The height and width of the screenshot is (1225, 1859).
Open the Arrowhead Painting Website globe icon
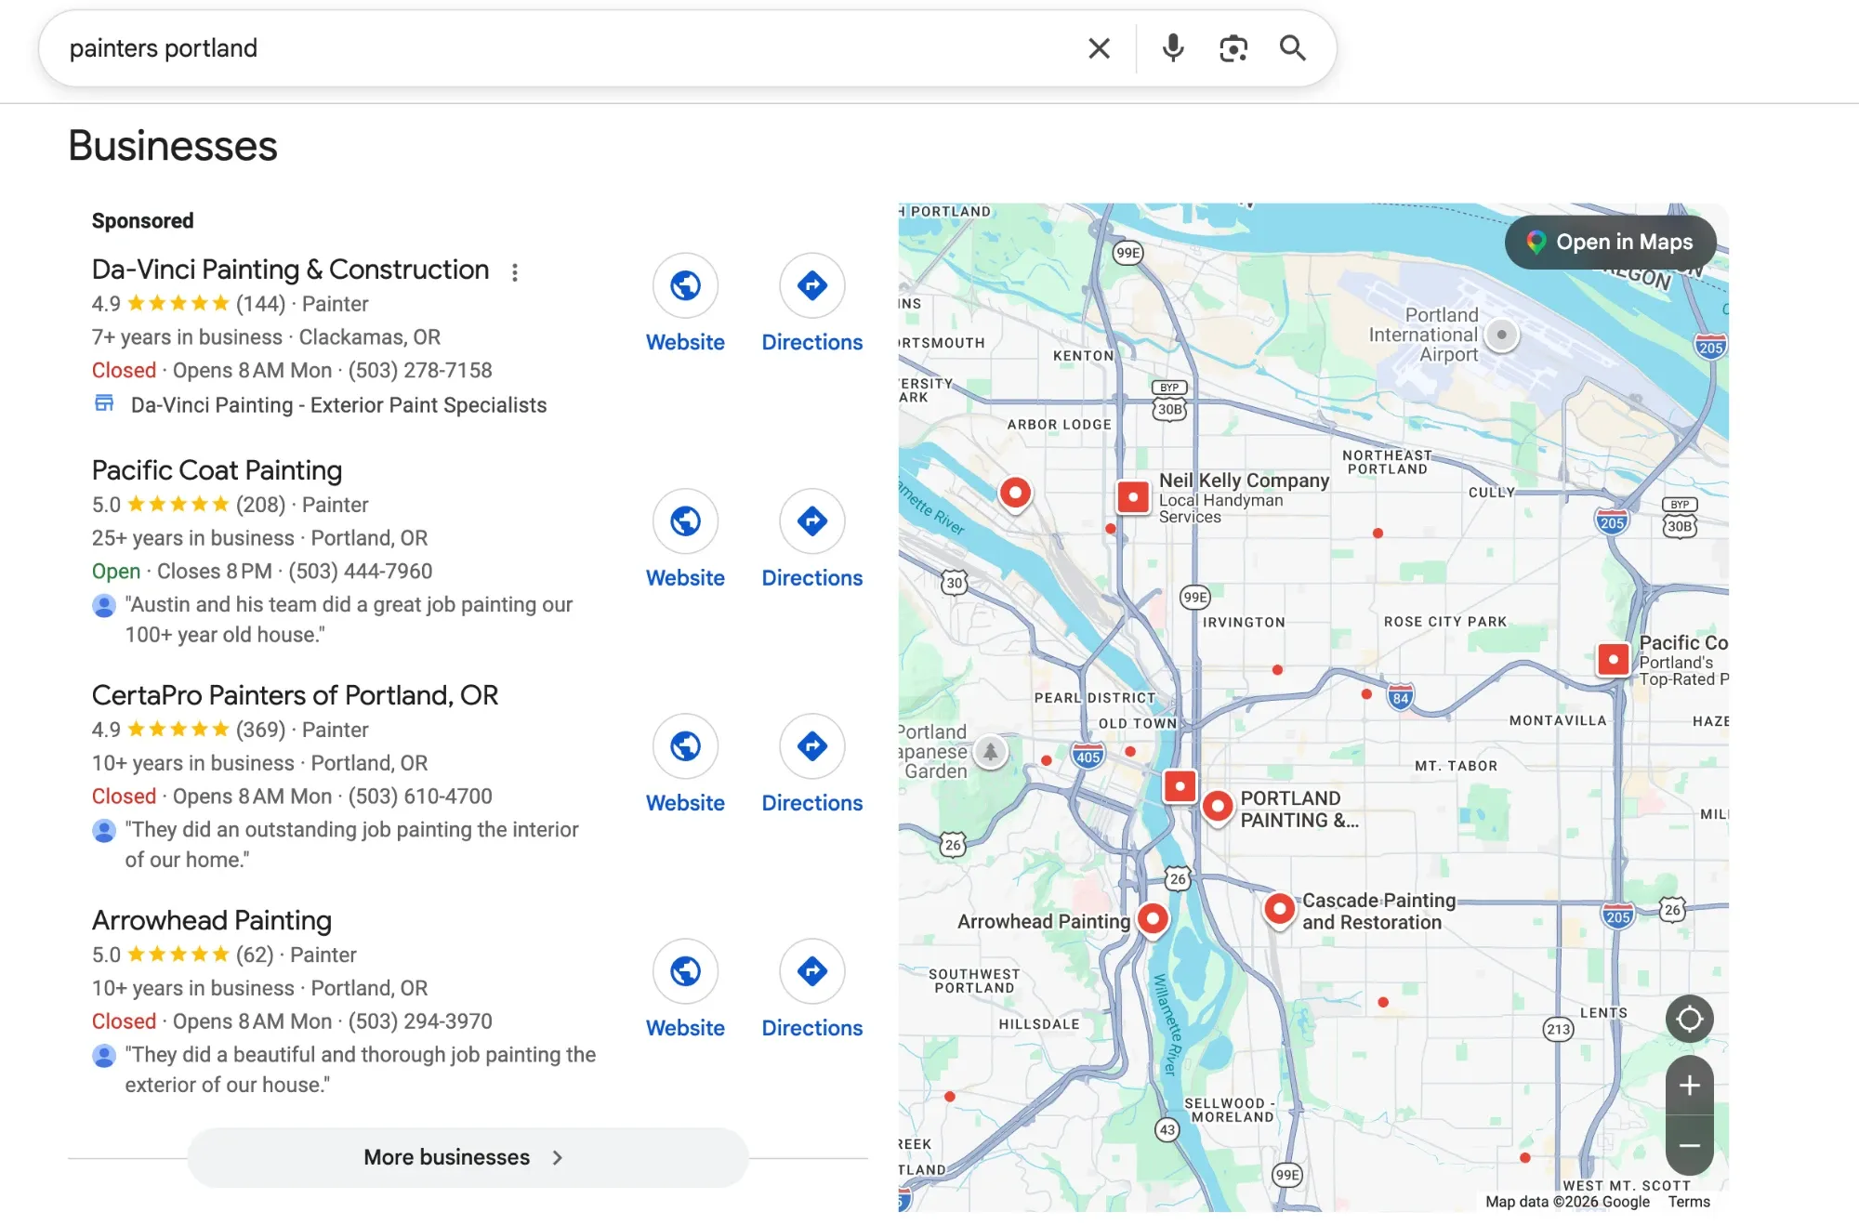pyautogui.click(x=685, y=971)
